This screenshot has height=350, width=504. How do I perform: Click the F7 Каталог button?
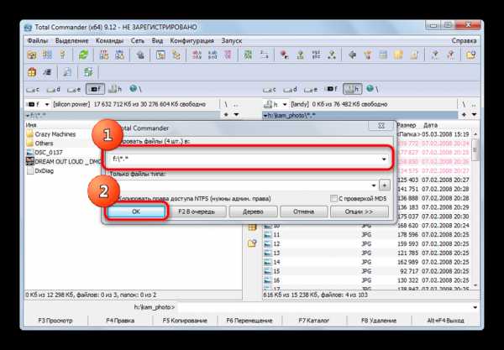click(313, 321)
